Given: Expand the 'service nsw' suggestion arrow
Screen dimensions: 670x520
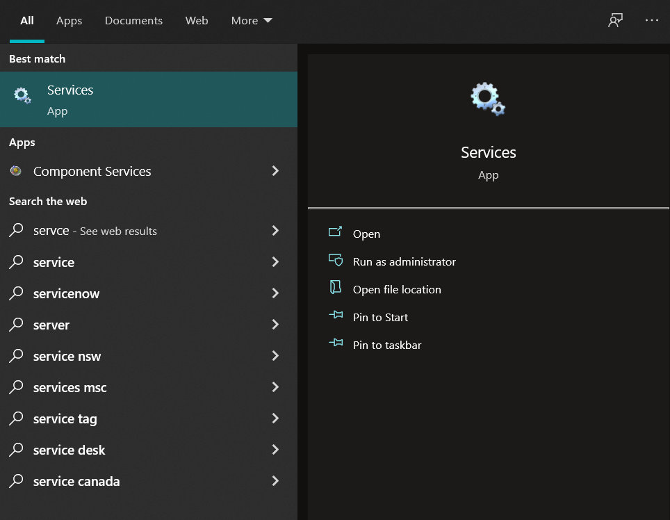Looking at the screenshot, I should pos(276,356).
